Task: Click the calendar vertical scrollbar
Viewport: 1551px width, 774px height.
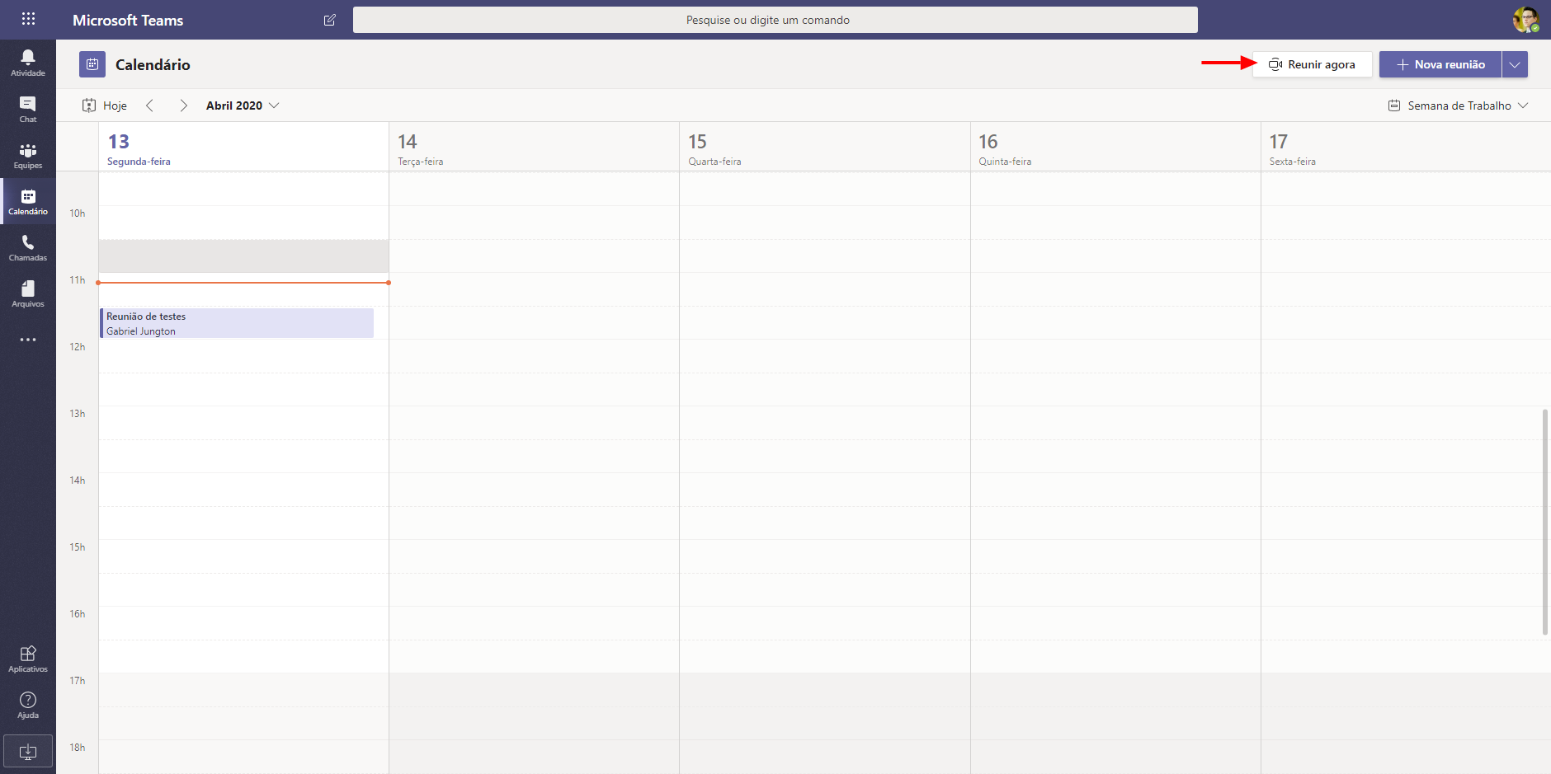Action: pos(1545,522)
